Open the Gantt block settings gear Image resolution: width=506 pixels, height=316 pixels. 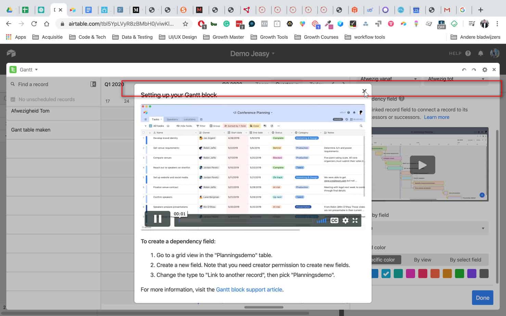point(484,69)
